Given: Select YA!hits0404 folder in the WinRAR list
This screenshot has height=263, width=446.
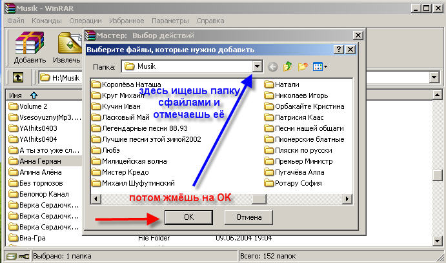Looking at the screenshot, I should tap(33, 139).
